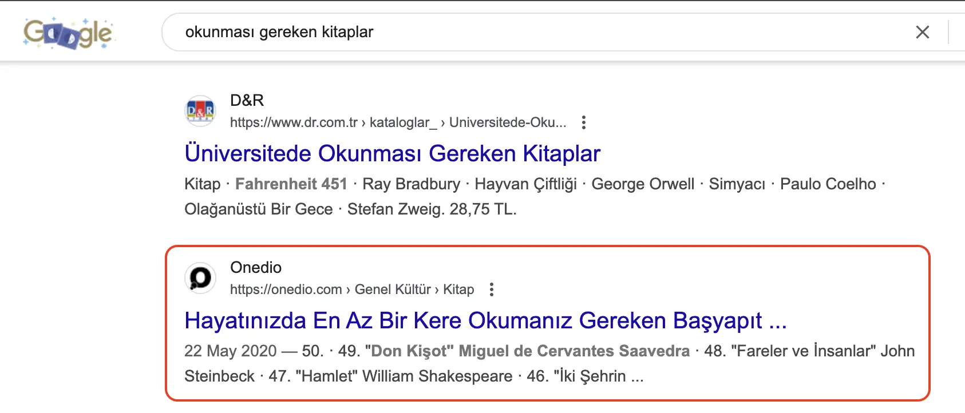Image resolution: width=965 pixels, height=413 pixels.
Task: Show more options for D&R result
Action: (x=583, y=122)
